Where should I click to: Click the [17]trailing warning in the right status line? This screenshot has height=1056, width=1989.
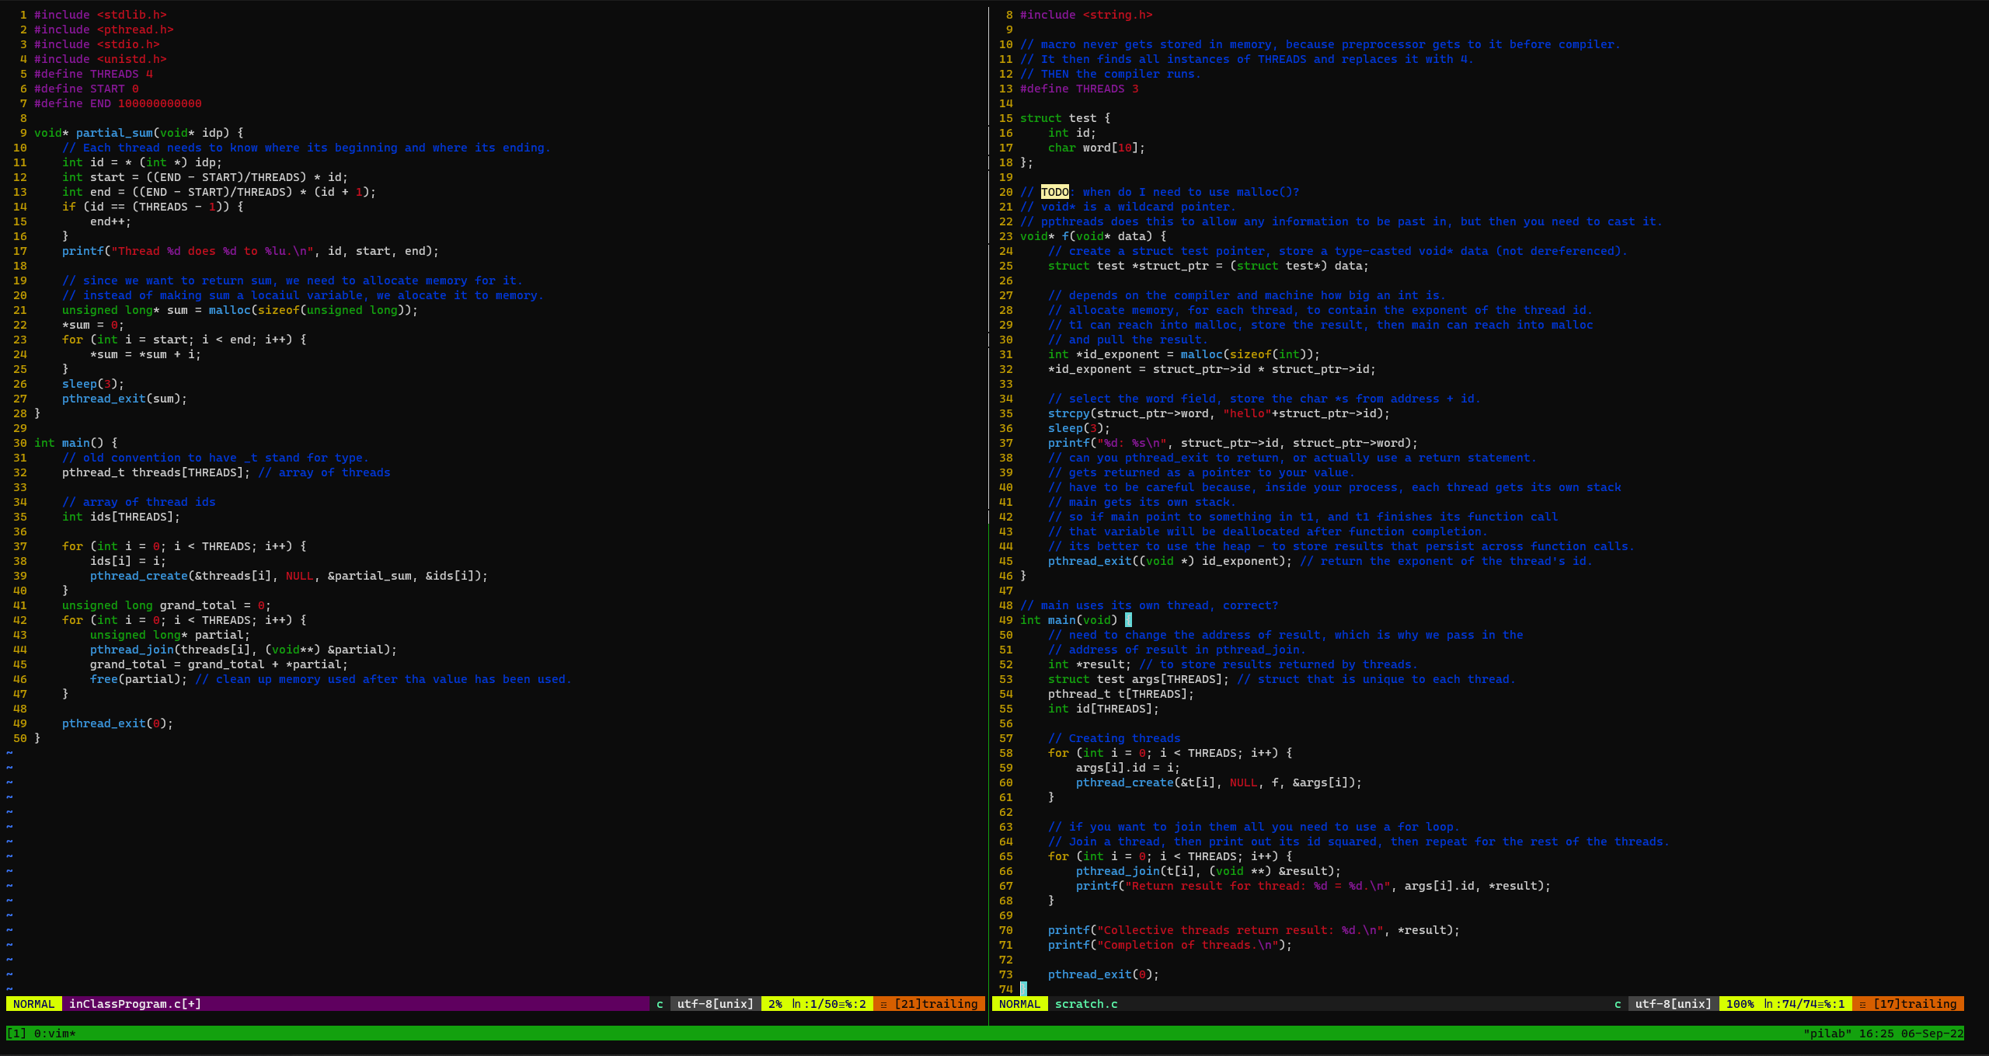[1908, 1004]
